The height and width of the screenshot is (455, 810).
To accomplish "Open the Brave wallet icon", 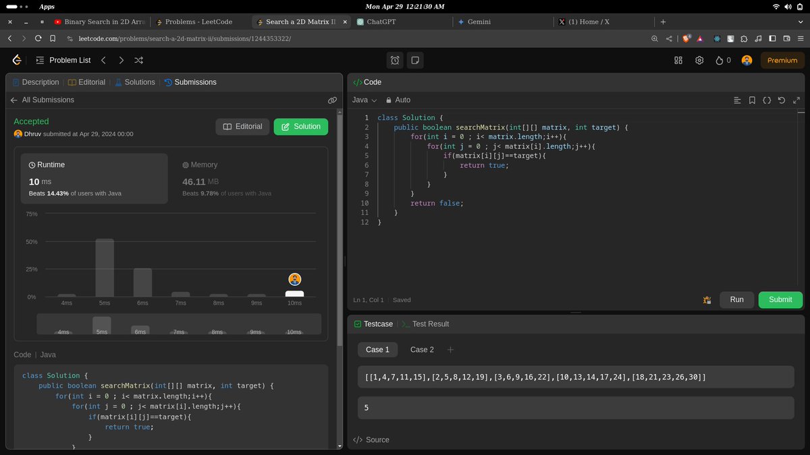I will click(786, 39).
